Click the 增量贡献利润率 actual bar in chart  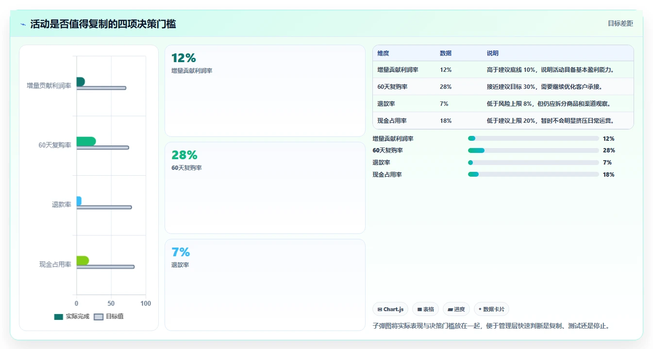(81, 82)
